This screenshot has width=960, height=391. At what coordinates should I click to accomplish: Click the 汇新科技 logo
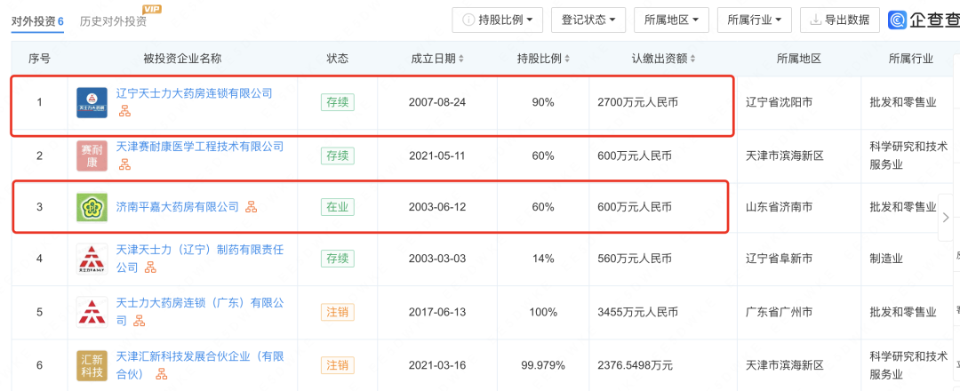(92, 364)
